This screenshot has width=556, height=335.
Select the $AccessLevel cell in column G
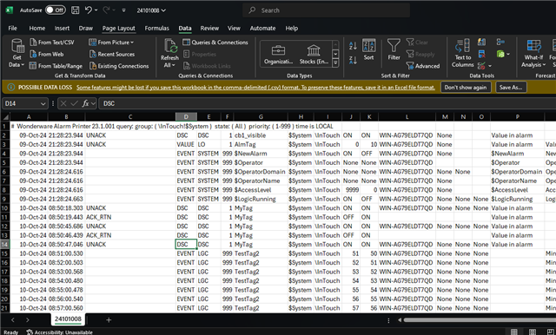[x=261, y=190]
